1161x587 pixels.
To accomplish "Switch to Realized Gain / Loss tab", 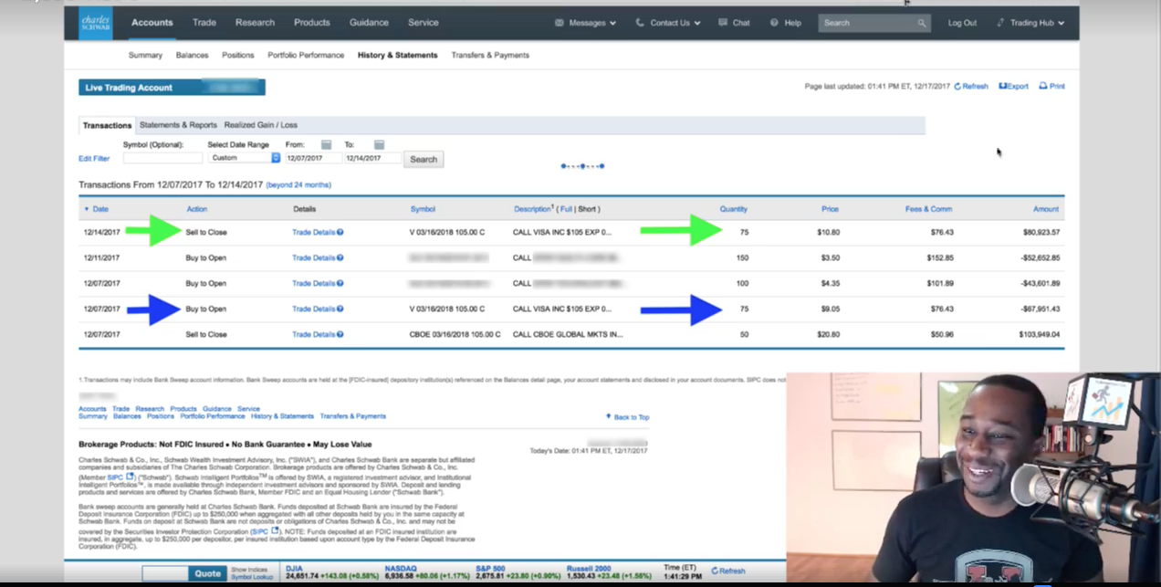I will (x=261, y=125).
